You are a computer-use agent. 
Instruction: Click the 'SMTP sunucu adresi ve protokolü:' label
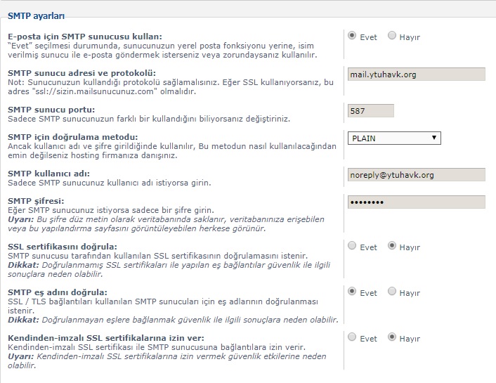81,73
